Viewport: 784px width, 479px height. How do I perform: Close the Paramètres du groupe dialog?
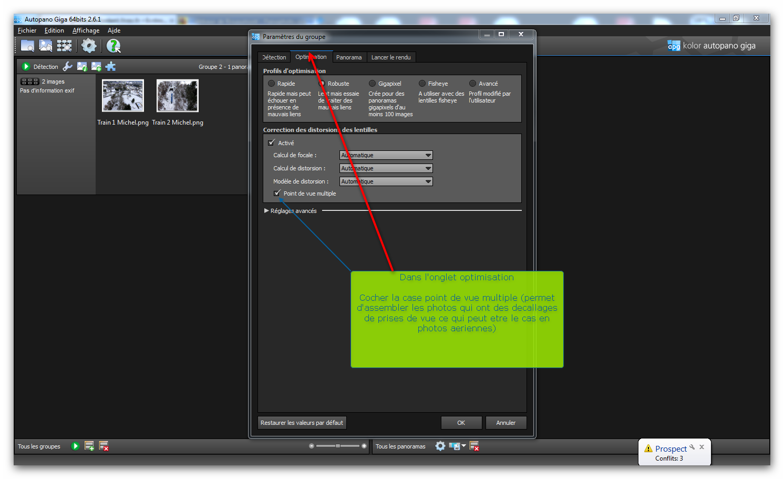click(521, 34)
